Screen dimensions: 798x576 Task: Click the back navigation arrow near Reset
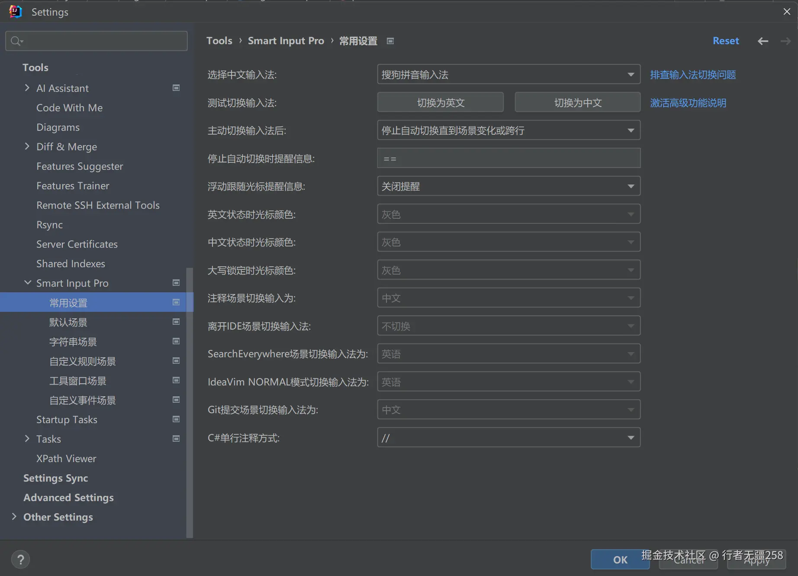[763, 41]
